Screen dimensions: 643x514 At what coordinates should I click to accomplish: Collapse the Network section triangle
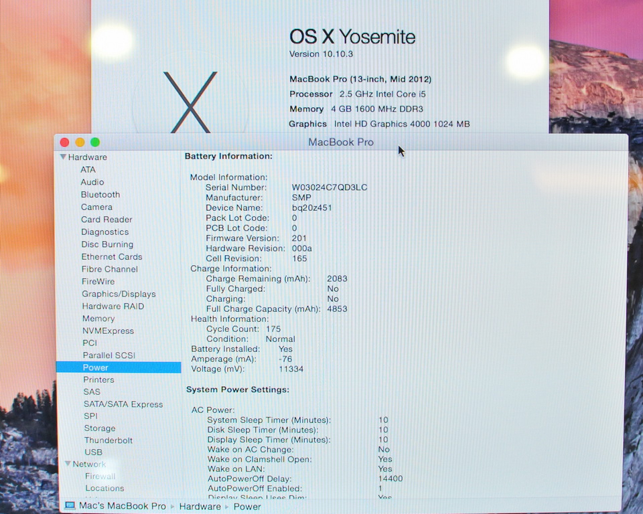click(x=68, y=464)
